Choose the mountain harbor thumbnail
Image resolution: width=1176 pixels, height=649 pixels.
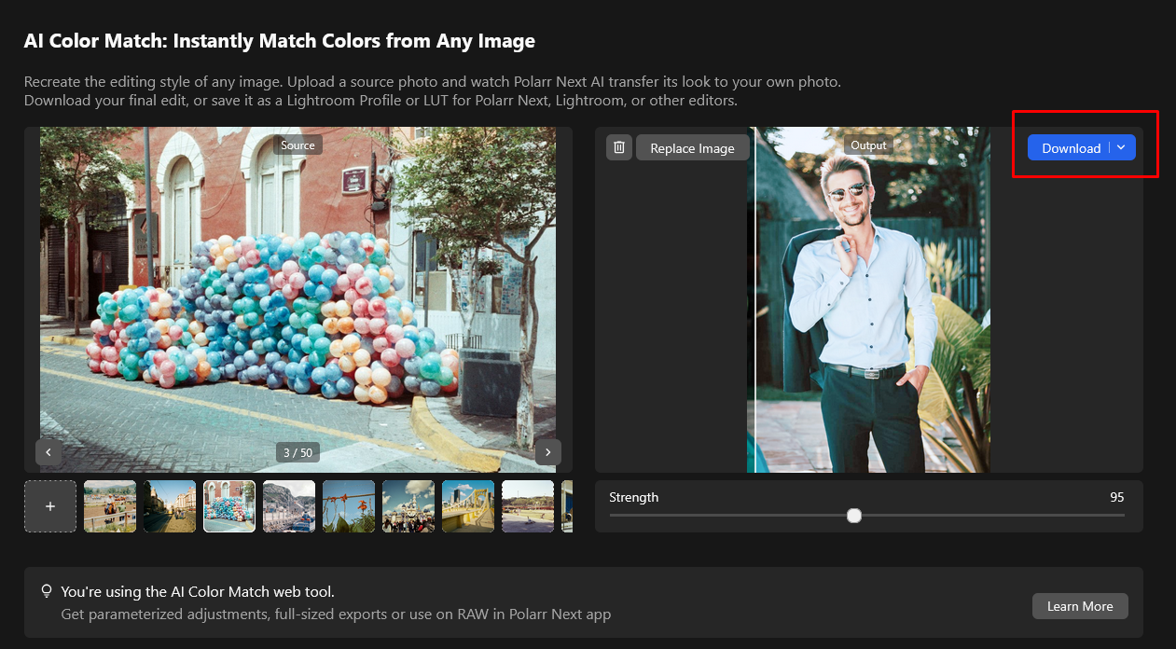289,506
